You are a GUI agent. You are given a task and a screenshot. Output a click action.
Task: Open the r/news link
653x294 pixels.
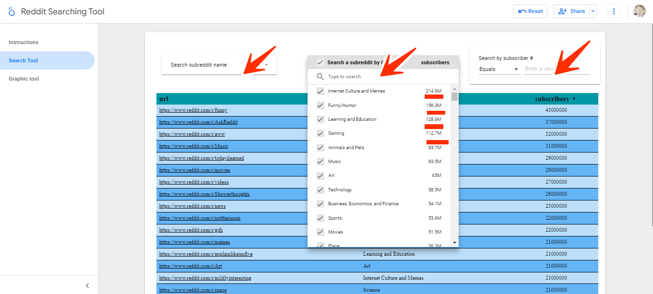pyautogui.click(x=192, y=206)
